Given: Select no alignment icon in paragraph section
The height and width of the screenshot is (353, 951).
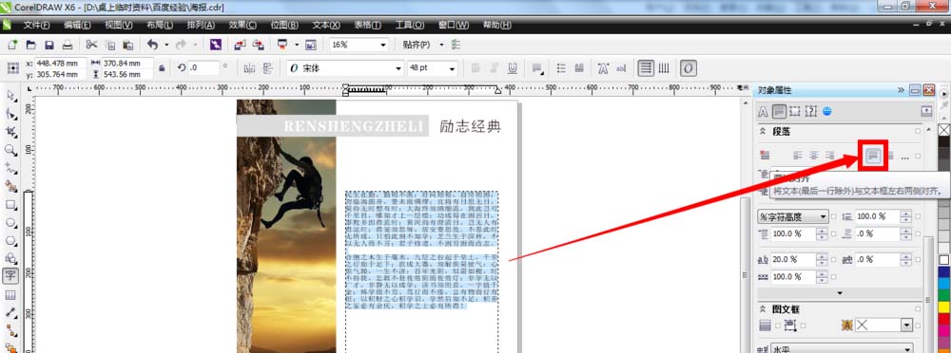Looking at the screenshot, I should 765,156.
